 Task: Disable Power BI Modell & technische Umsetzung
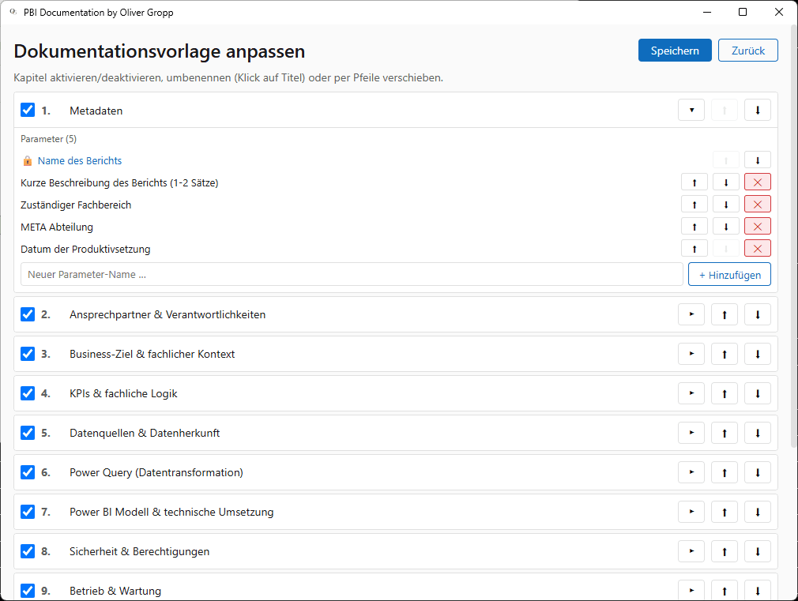(28, 512)
